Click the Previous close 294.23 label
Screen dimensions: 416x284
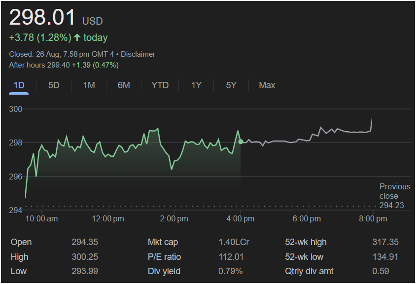(x=394, y=196)
